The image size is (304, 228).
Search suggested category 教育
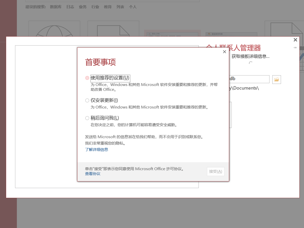tap(108, 7)
